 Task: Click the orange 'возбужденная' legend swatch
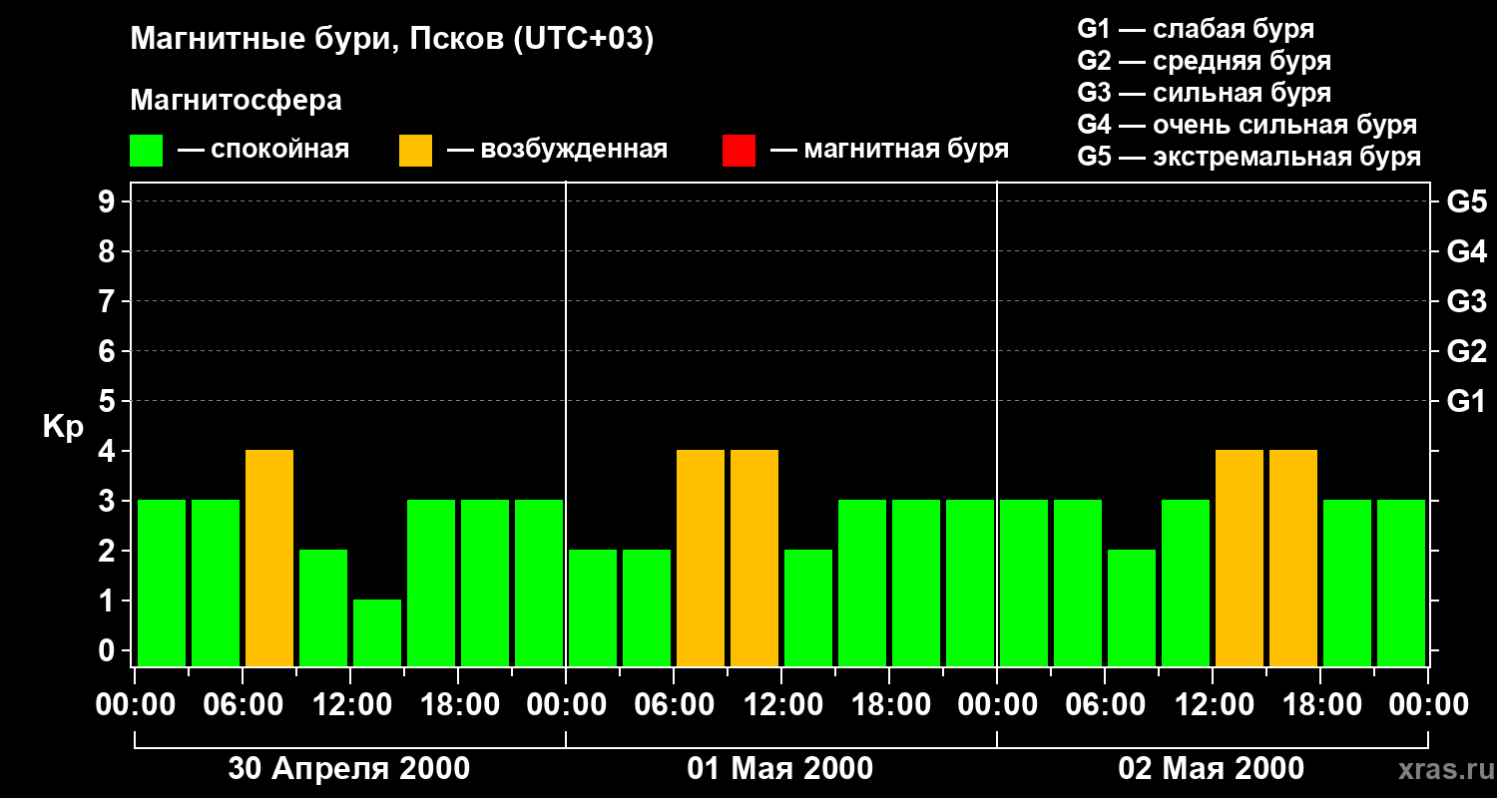[x=416, y=151]
